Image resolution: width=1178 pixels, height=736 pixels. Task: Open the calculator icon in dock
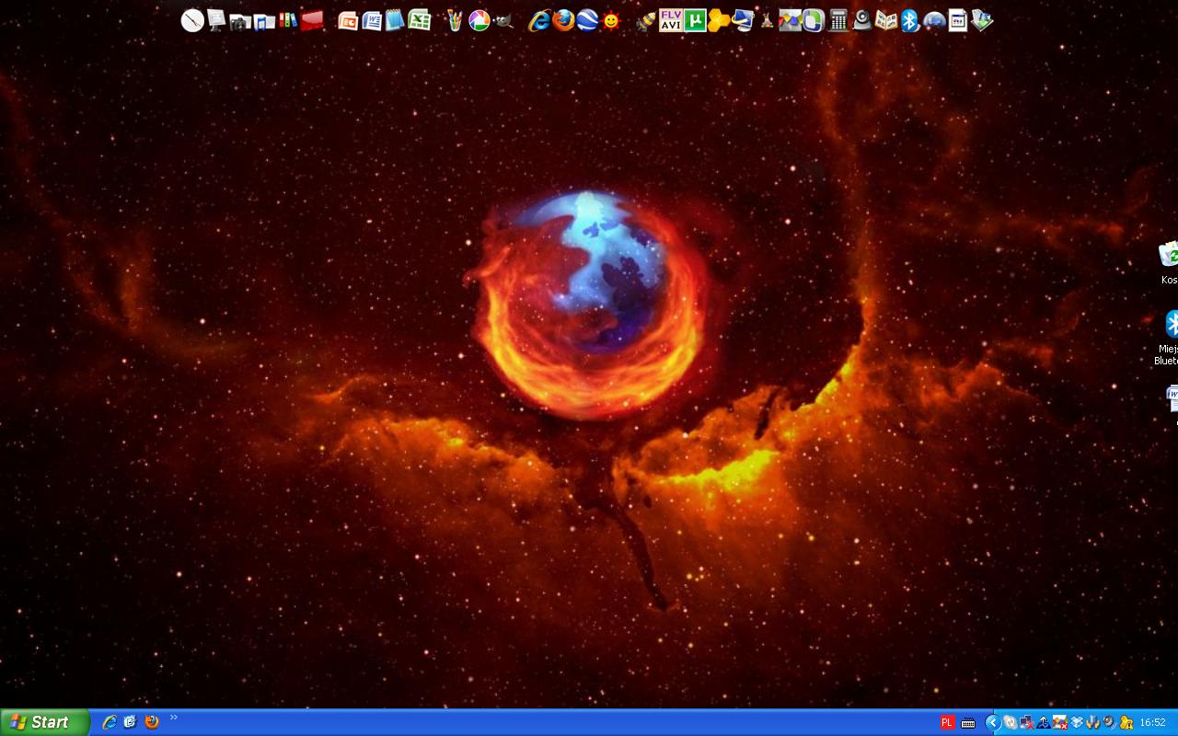coord(838,20)
